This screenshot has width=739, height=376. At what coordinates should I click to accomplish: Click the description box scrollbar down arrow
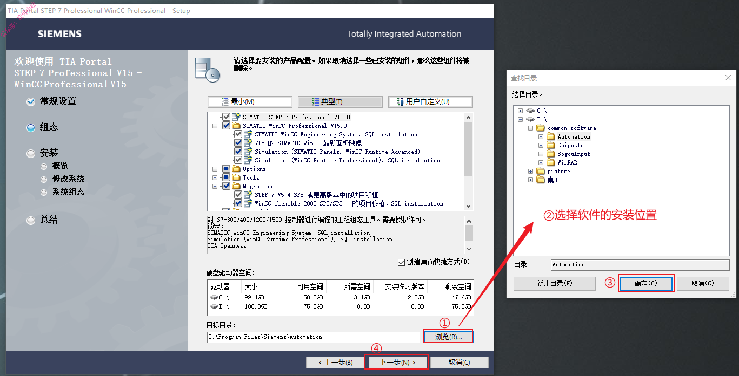(469, 249)
